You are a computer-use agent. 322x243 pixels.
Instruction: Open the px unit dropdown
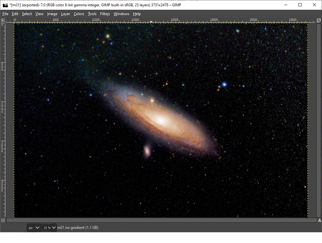(34, 228)
